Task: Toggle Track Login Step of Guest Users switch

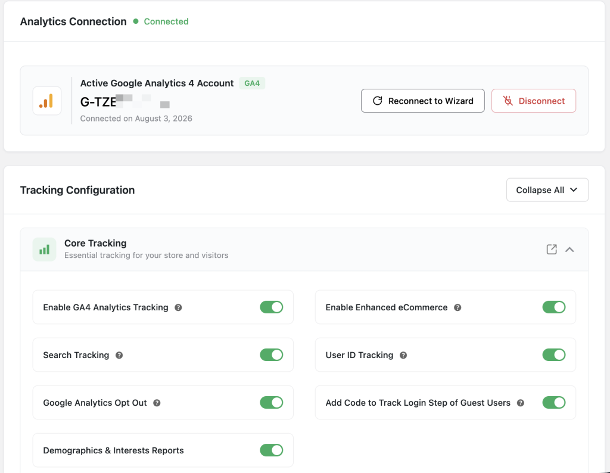Action: pyautogui.click(x=554, y=403)
